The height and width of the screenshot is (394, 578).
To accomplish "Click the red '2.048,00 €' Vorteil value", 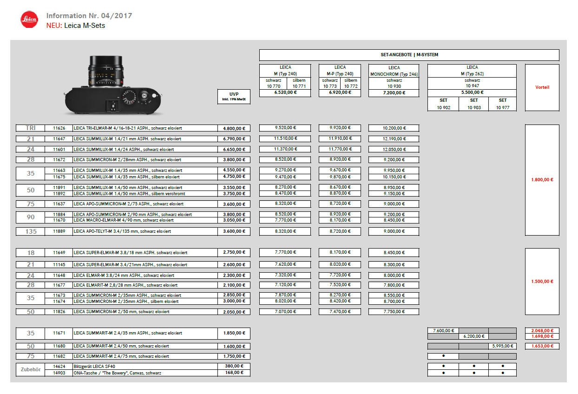I will click(542, 331).
